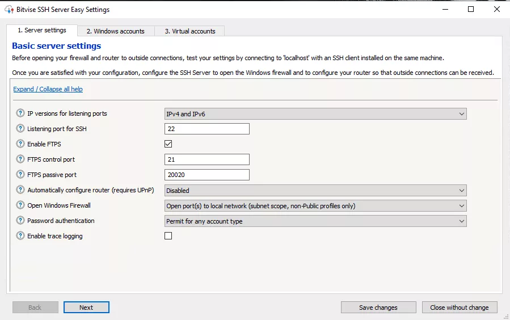510x320 pixels.
Task: Expand the Open Windows Firewall dropdown
Action: coord(315,206)
